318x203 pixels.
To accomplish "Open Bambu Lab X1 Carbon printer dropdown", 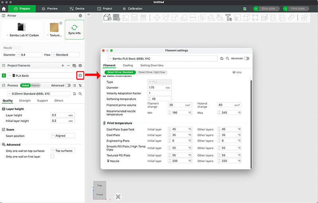I will tap(22, 35).
